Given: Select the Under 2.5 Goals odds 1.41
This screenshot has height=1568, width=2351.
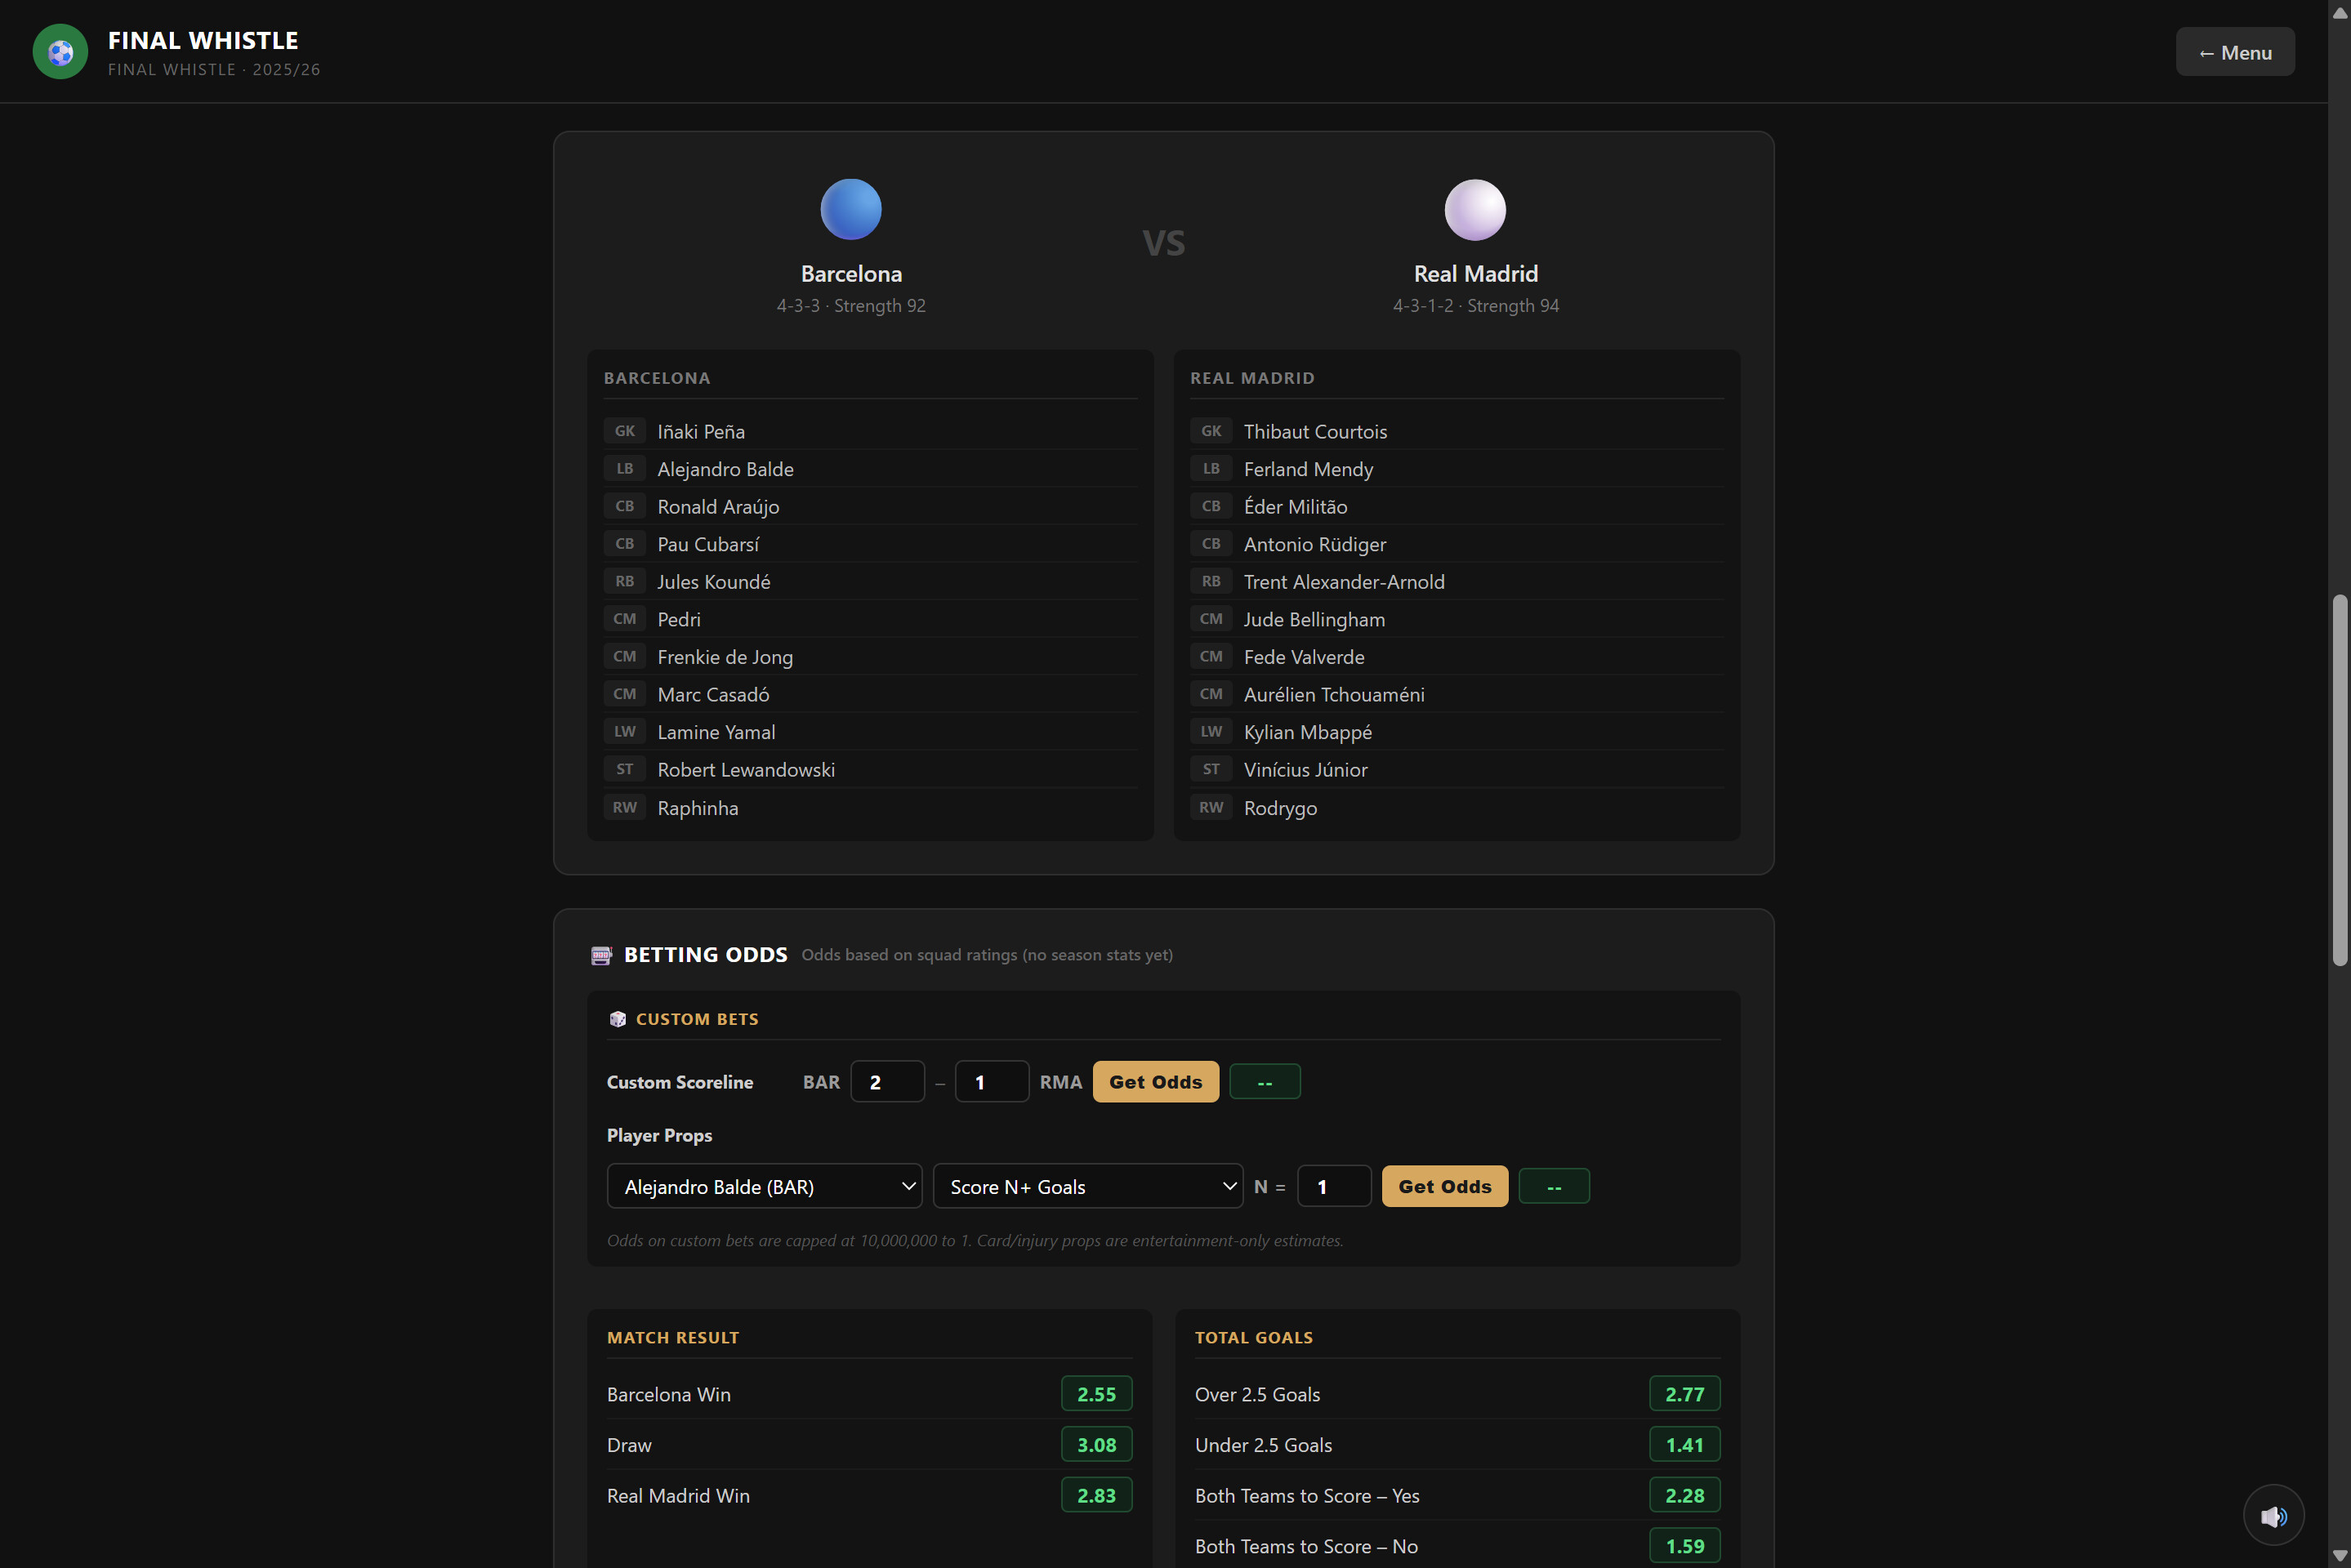Looking at the screenshot, I should click(x=1684, y=1445).
